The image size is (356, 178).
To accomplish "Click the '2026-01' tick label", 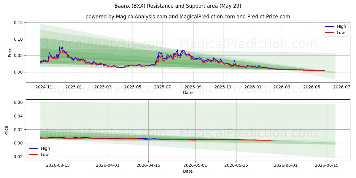I will pos(253,87).
